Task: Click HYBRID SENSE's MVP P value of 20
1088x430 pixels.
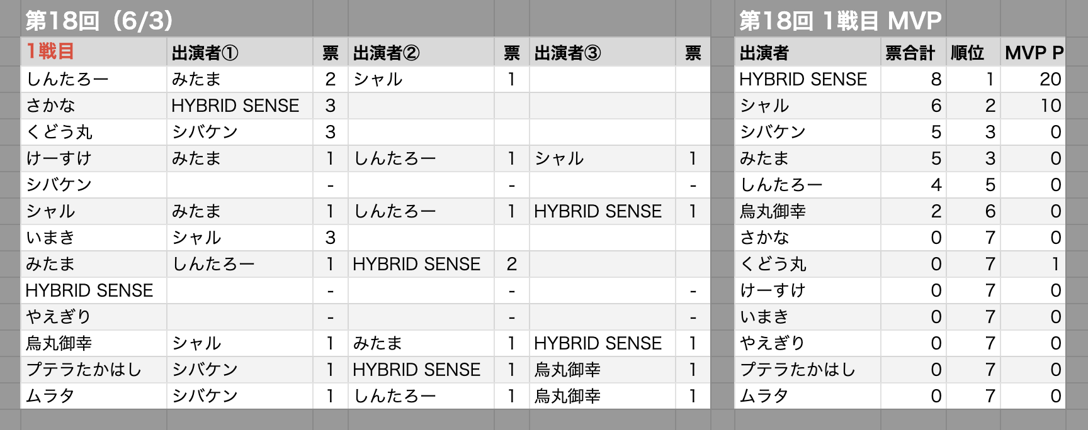Action: pos(1050,79)
